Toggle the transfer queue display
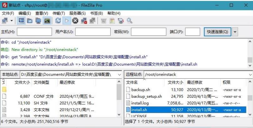 [x=47, y=21]
